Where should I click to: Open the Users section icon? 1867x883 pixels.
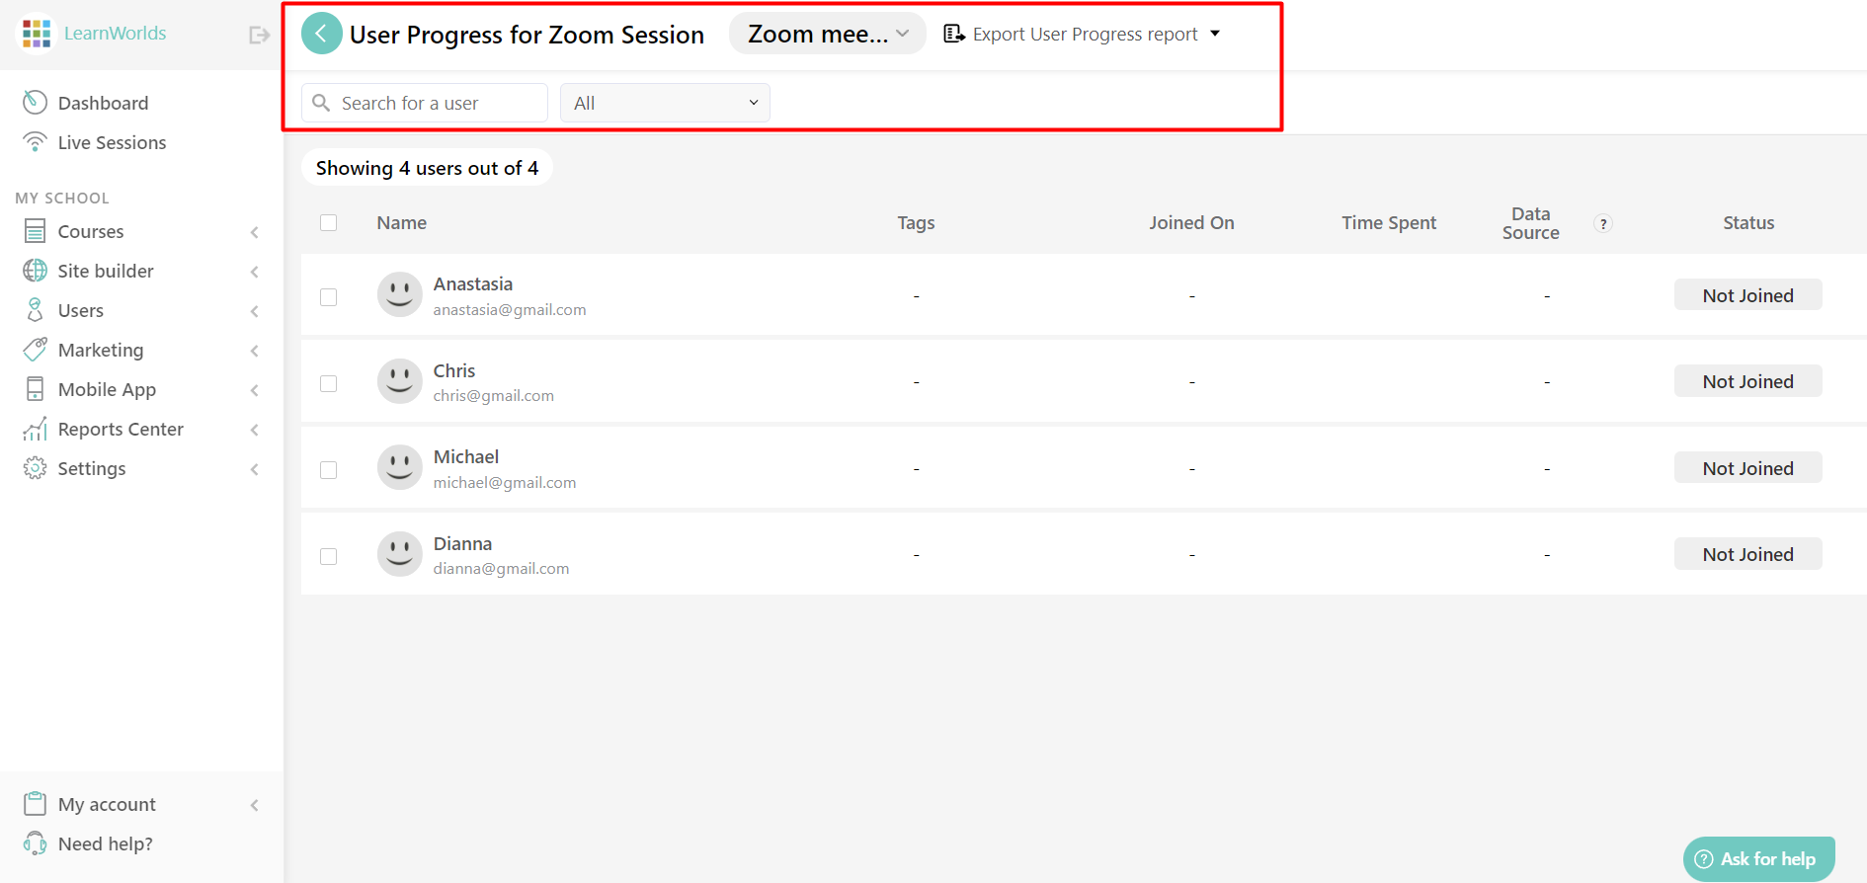click(35, 310)
